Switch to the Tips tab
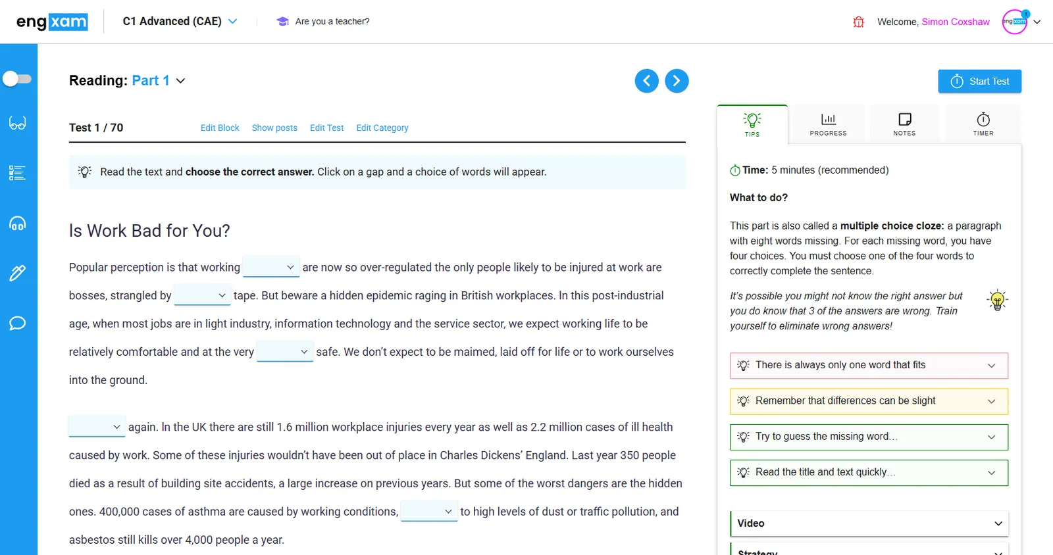The height and width of the screenshot is (555, 1053). (x=752, y=124)
